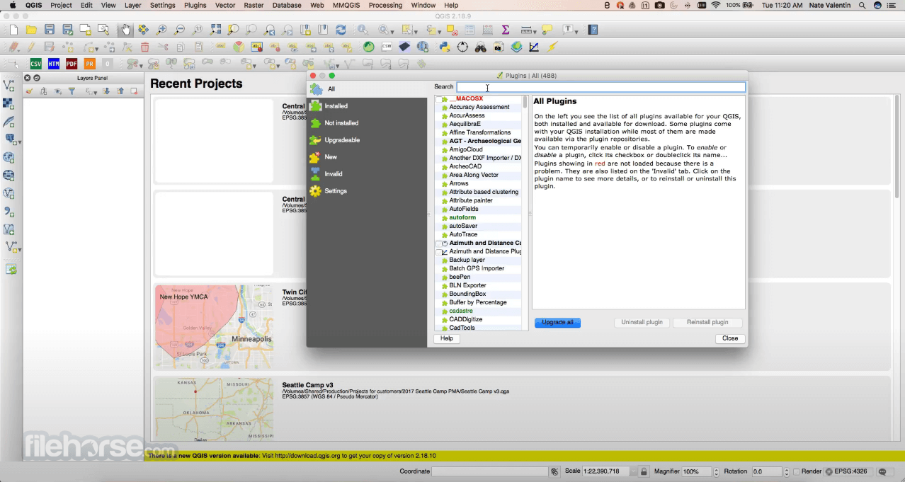Click the Close button in Plugins dialog

tap(730, 338)
